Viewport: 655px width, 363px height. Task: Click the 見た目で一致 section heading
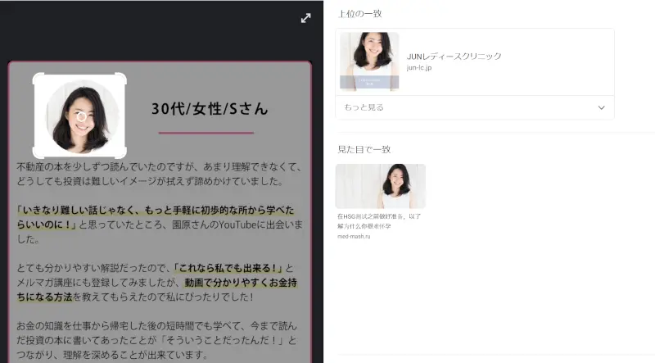tap(364, 149)
